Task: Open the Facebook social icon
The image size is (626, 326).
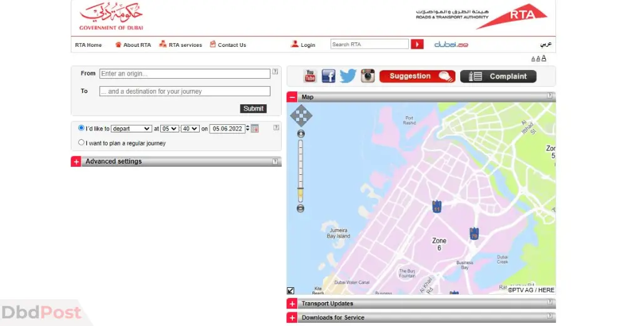Action: pyautogui.click(x=329, y=76)
